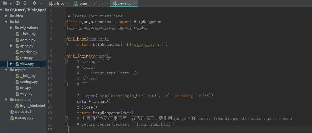Click the Python icon beside wsgi.py

click(x=17, y=93)
